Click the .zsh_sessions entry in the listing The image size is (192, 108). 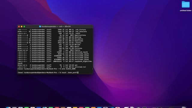pos(81,31)
